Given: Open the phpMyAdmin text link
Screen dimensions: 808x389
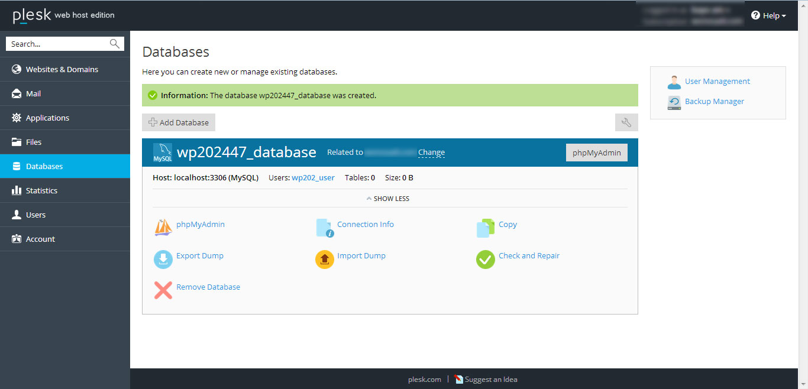Looking at the screenshot, I should (x=201, y=225).
